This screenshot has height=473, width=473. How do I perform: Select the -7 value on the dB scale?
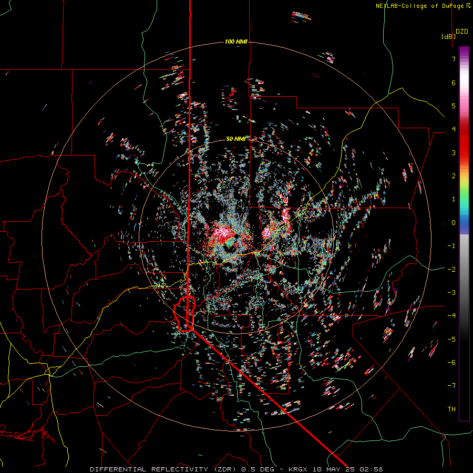point(451,386)
